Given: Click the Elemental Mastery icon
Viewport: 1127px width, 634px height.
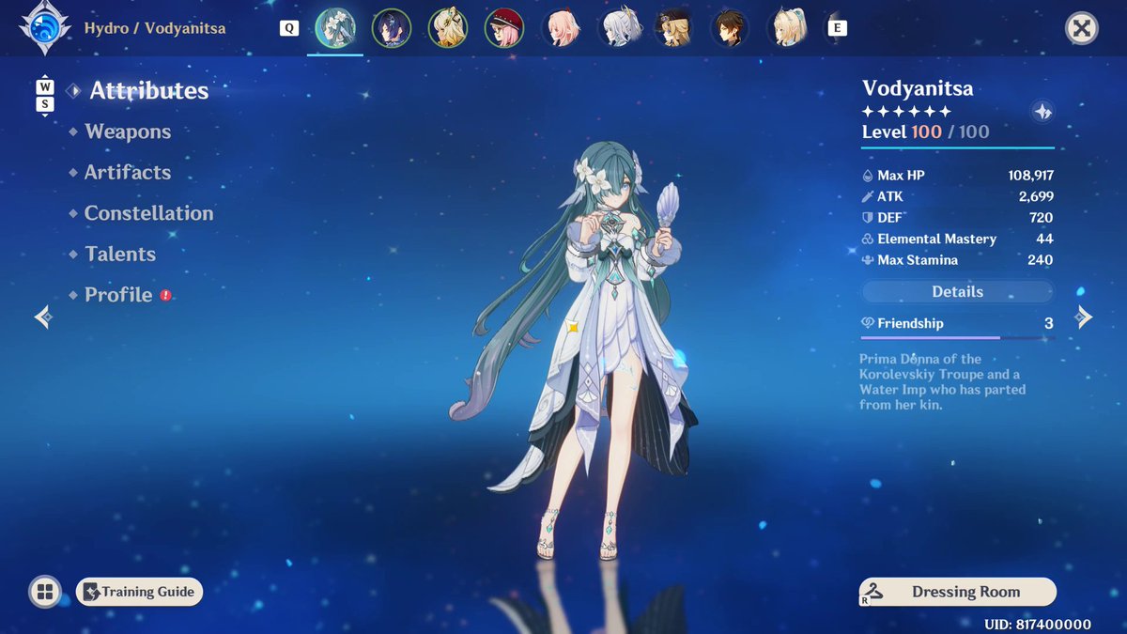Looking at the screenshot, I should (868, 239).
